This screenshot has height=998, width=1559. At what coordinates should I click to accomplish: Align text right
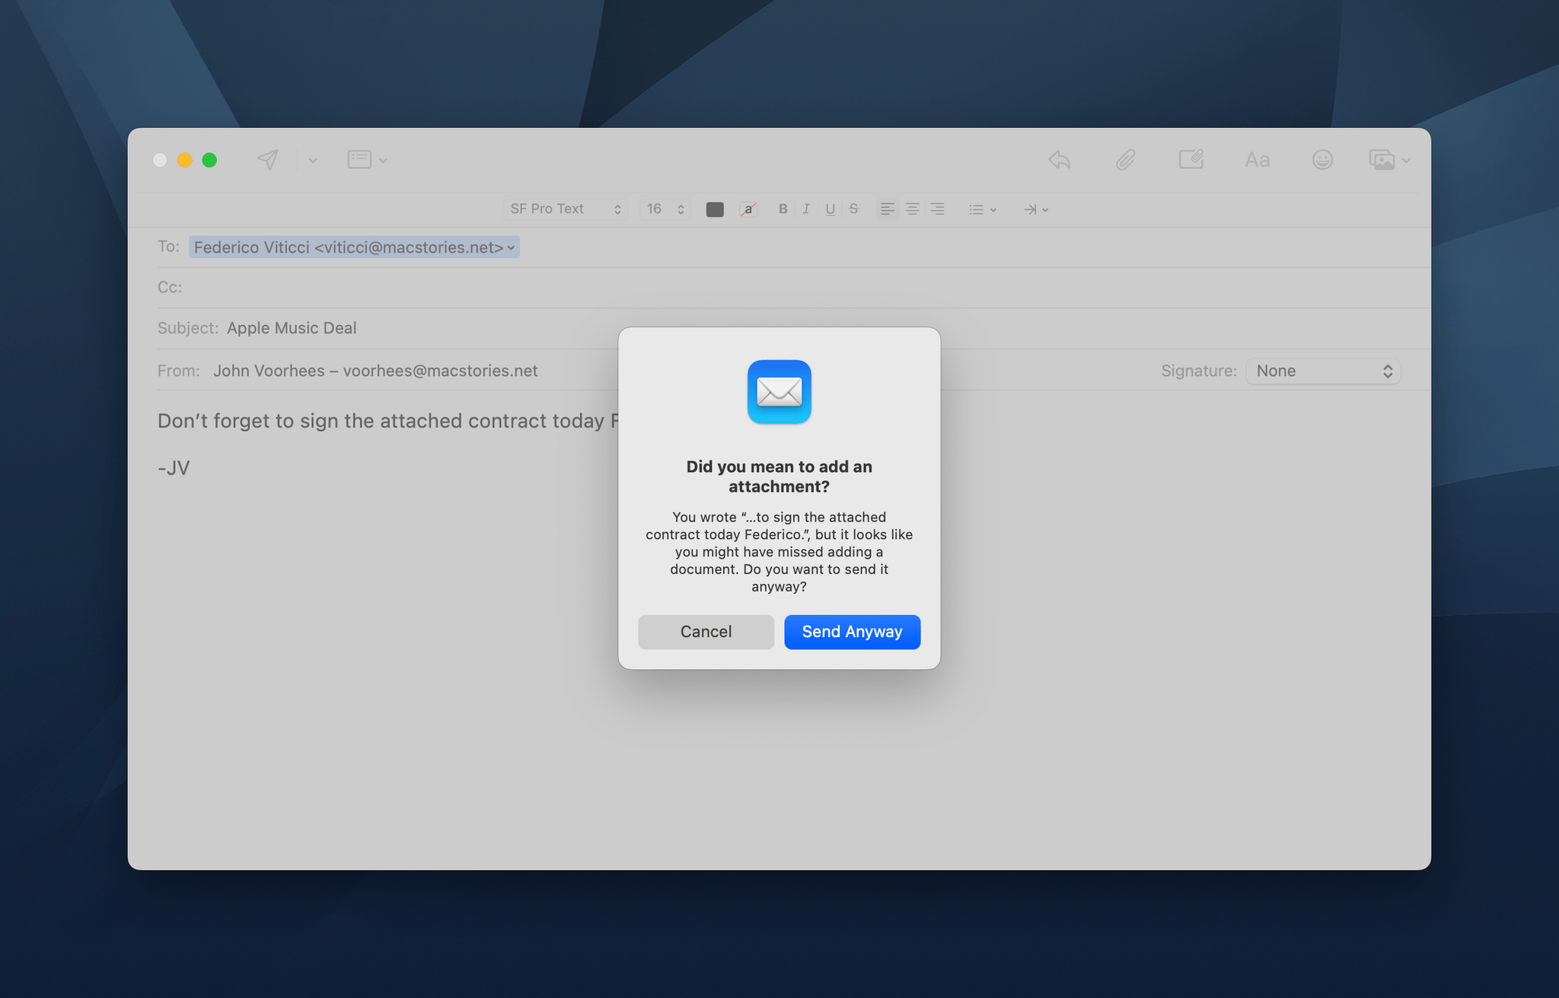pos(937,209)
